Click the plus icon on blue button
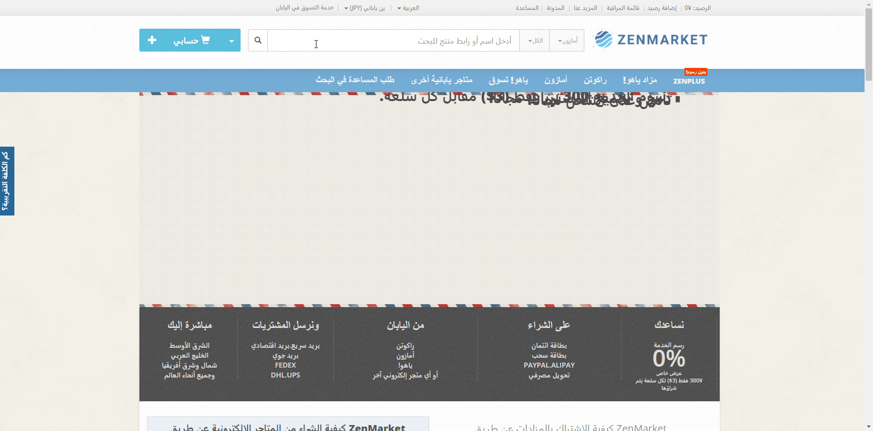 [152, 40]
